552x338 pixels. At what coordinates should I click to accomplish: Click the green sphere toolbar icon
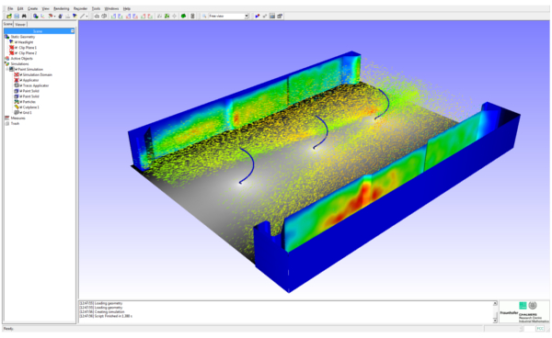[183, 17]
